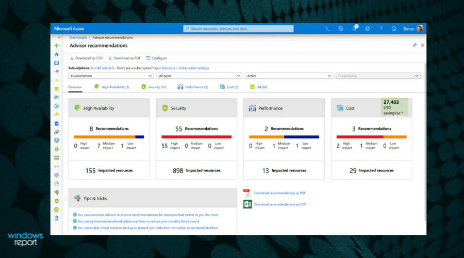464x258 pixels.
Task: Switch to the Performance (2) tab
Action: [x=193, y=87]
